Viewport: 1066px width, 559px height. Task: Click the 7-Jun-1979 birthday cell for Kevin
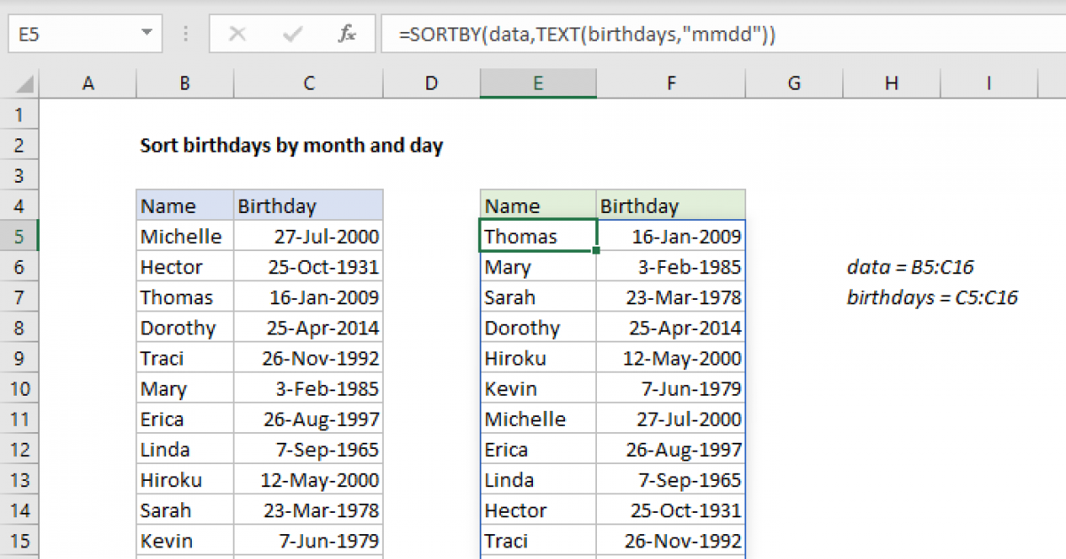[x=671, y=388]
